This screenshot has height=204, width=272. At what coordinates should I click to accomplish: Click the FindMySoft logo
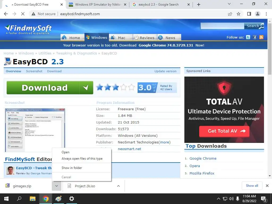coord(28,29)
